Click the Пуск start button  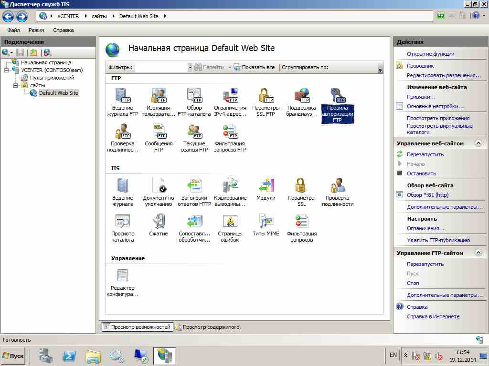[13, 356]
